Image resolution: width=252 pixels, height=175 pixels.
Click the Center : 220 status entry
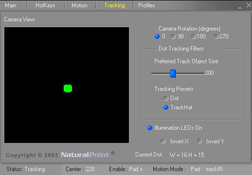pyautogui.click(x=80, y=169)
